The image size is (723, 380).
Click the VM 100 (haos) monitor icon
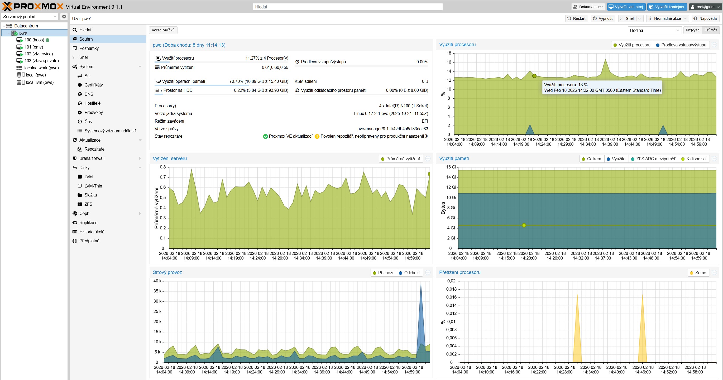19,40
